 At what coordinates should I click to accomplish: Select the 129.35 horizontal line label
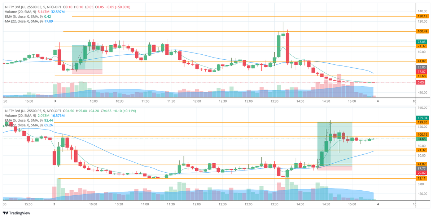tap(422, 122)
